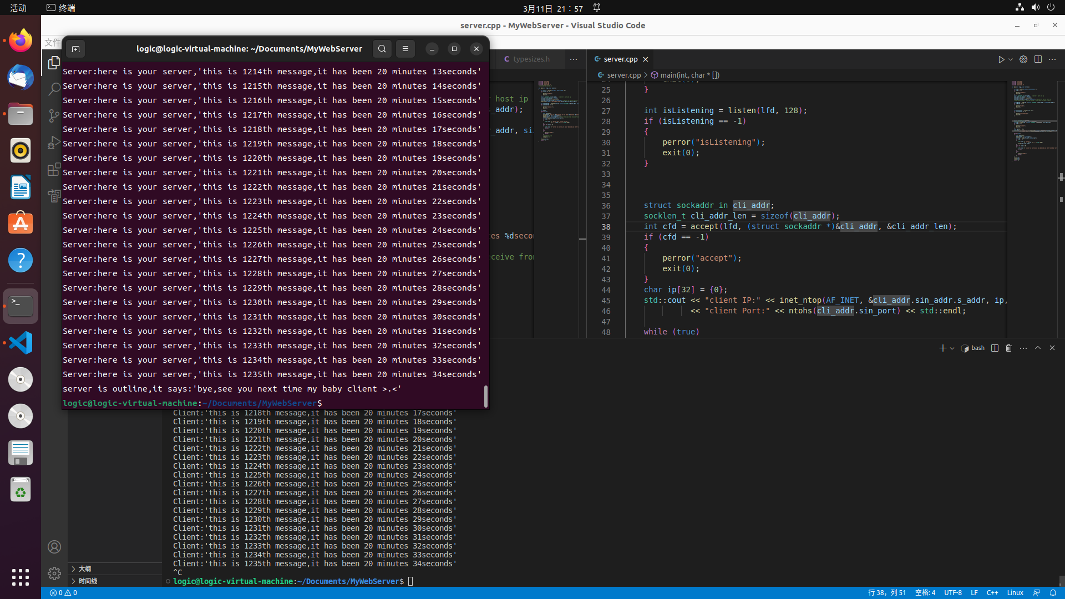1065x599 pixels.
Task: Open VS Code Run and Debug view
Action: [54, 143]
